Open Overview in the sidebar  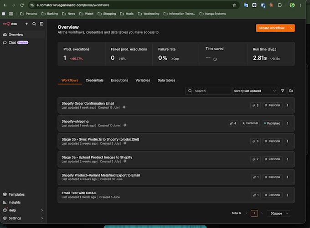(x=23, y=35)
